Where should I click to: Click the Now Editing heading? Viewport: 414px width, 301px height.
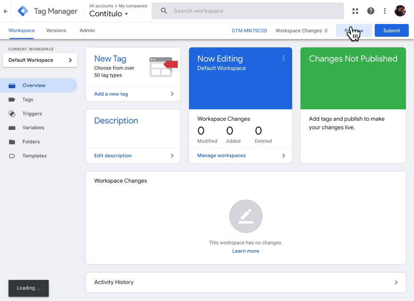[220, 59]
